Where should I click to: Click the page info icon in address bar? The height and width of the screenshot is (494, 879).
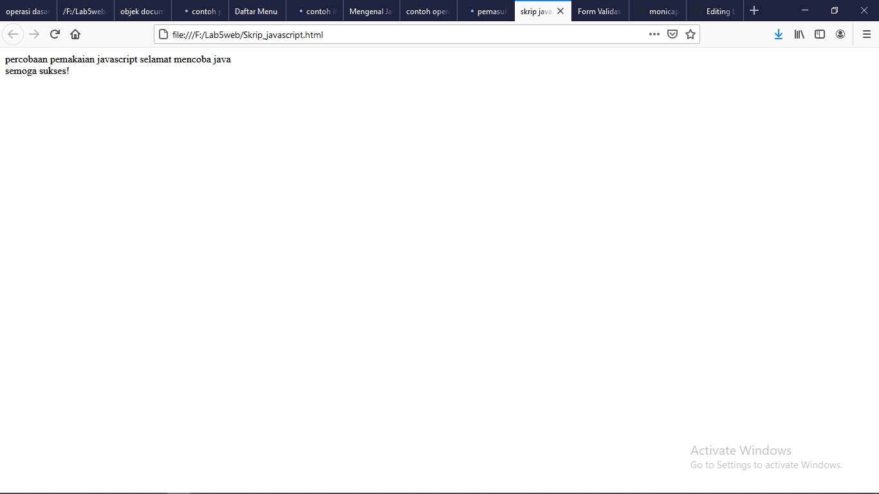point(163,34)
